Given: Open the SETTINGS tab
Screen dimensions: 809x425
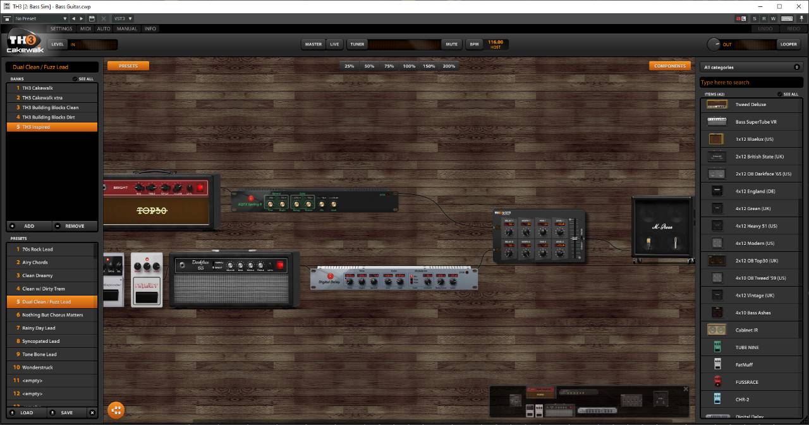Looking at the screenshot, I should coord(61,29).
